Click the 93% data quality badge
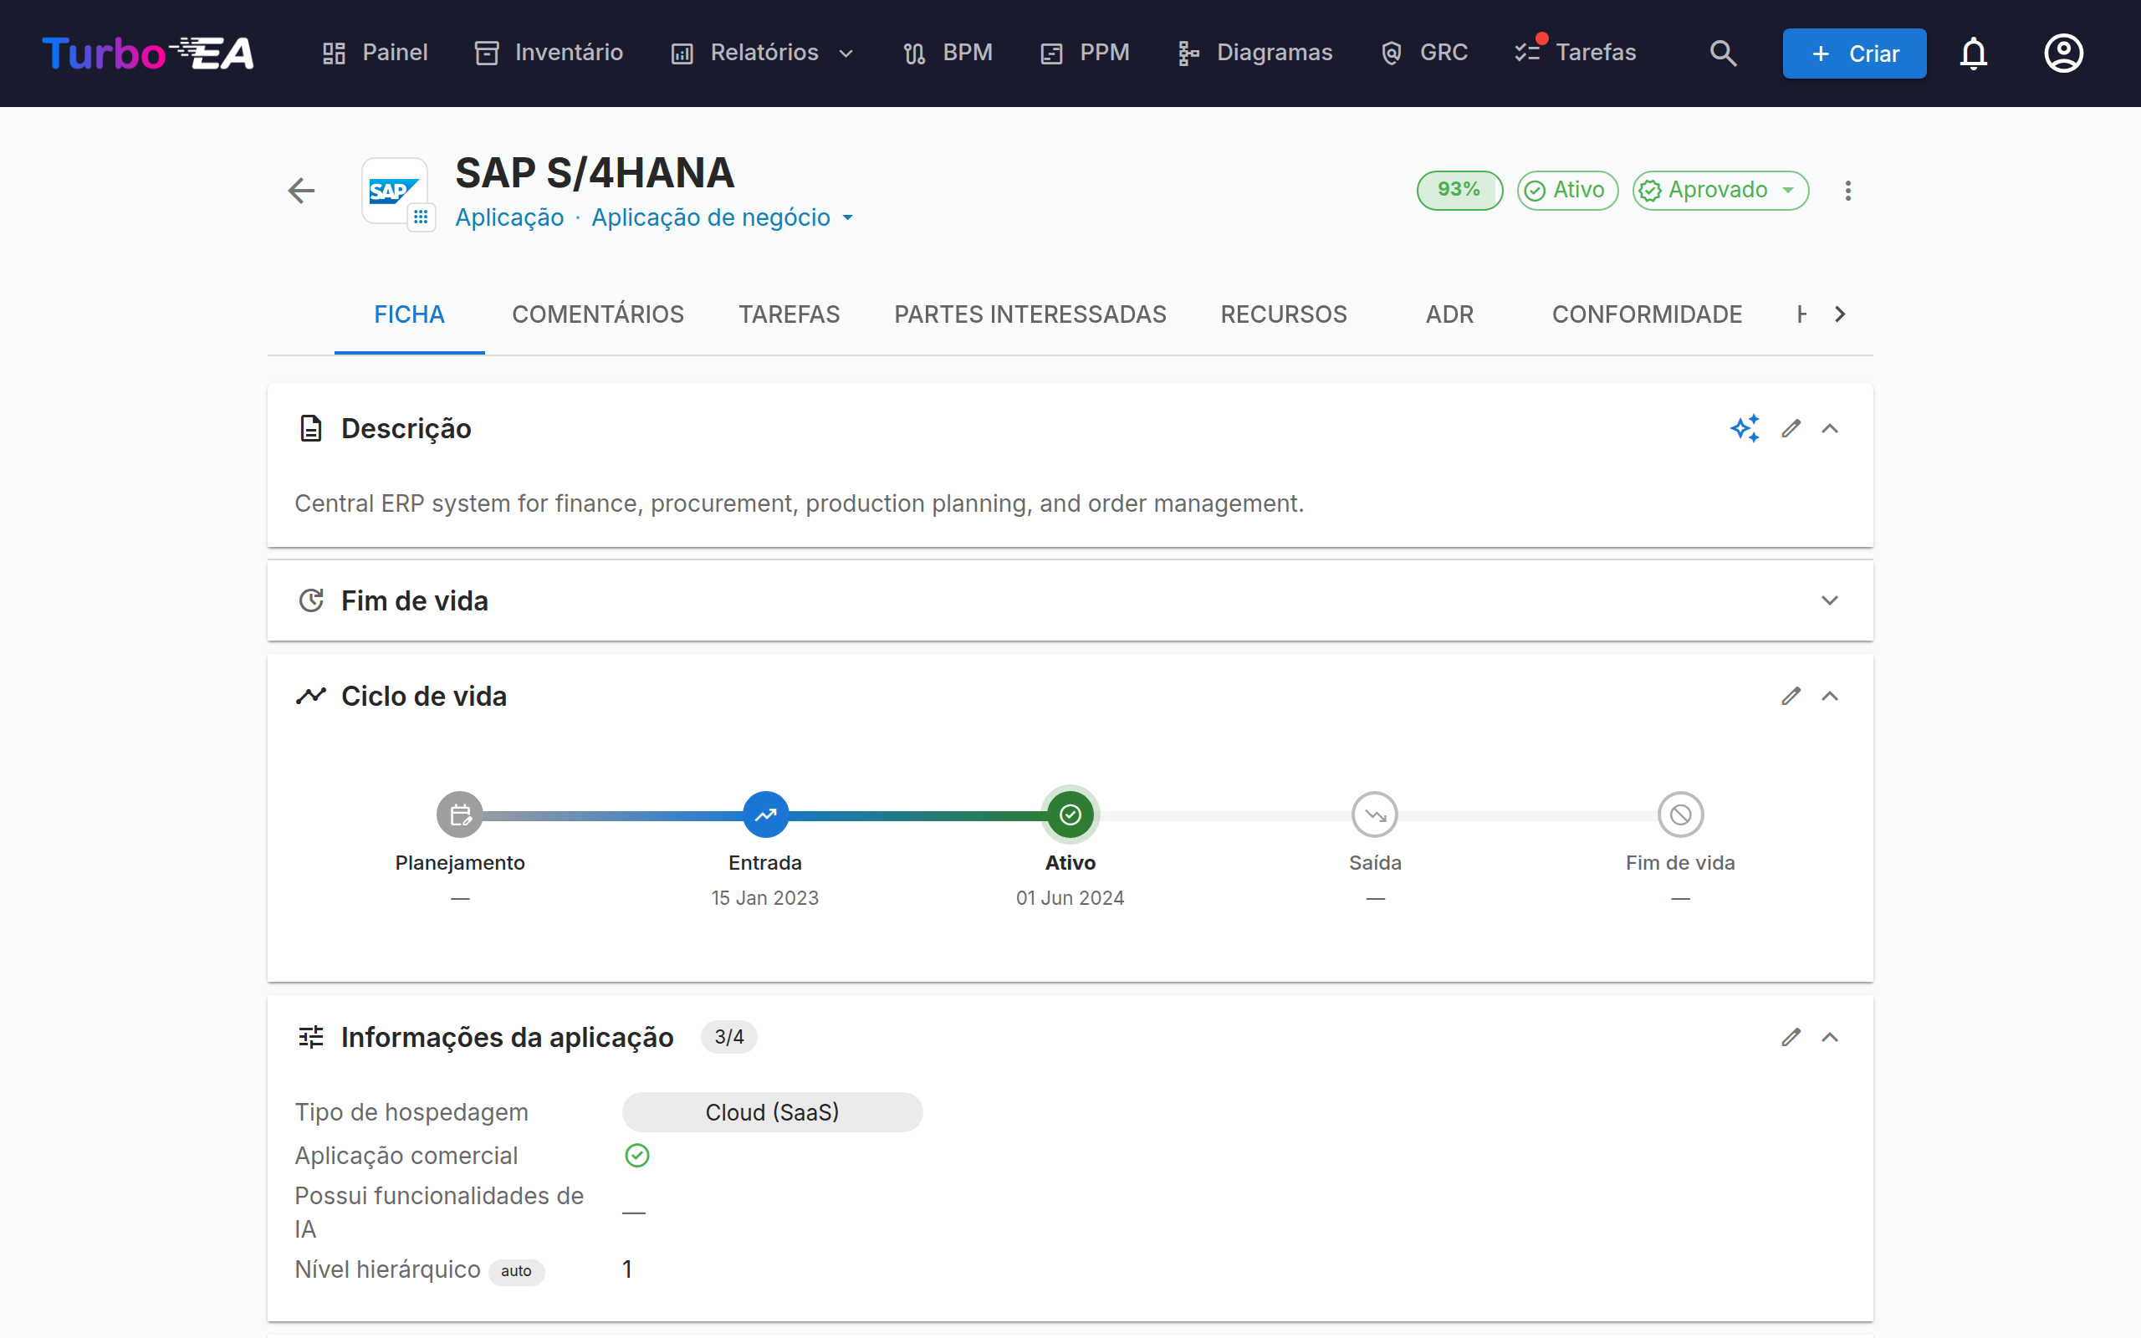2141x1338 pixels. click(1459, 191)
